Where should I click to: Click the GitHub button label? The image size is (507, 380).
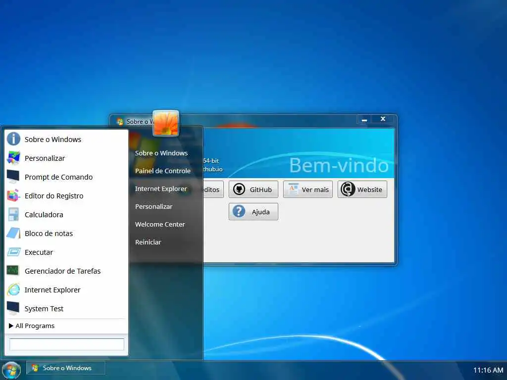click(x=260, y=190)
